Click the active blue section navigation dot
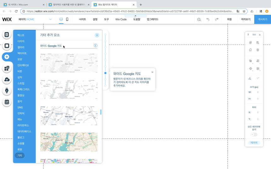This screenshot has height=169, width=271. [x=105, y=73]
